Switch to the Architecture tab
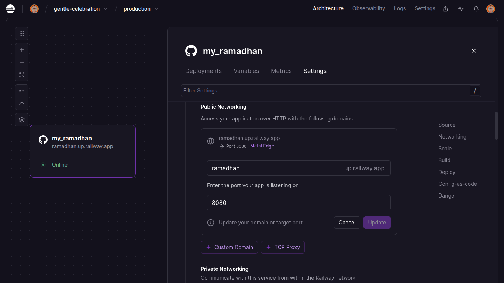Screen dimensions: 504x283 (328, 8)
